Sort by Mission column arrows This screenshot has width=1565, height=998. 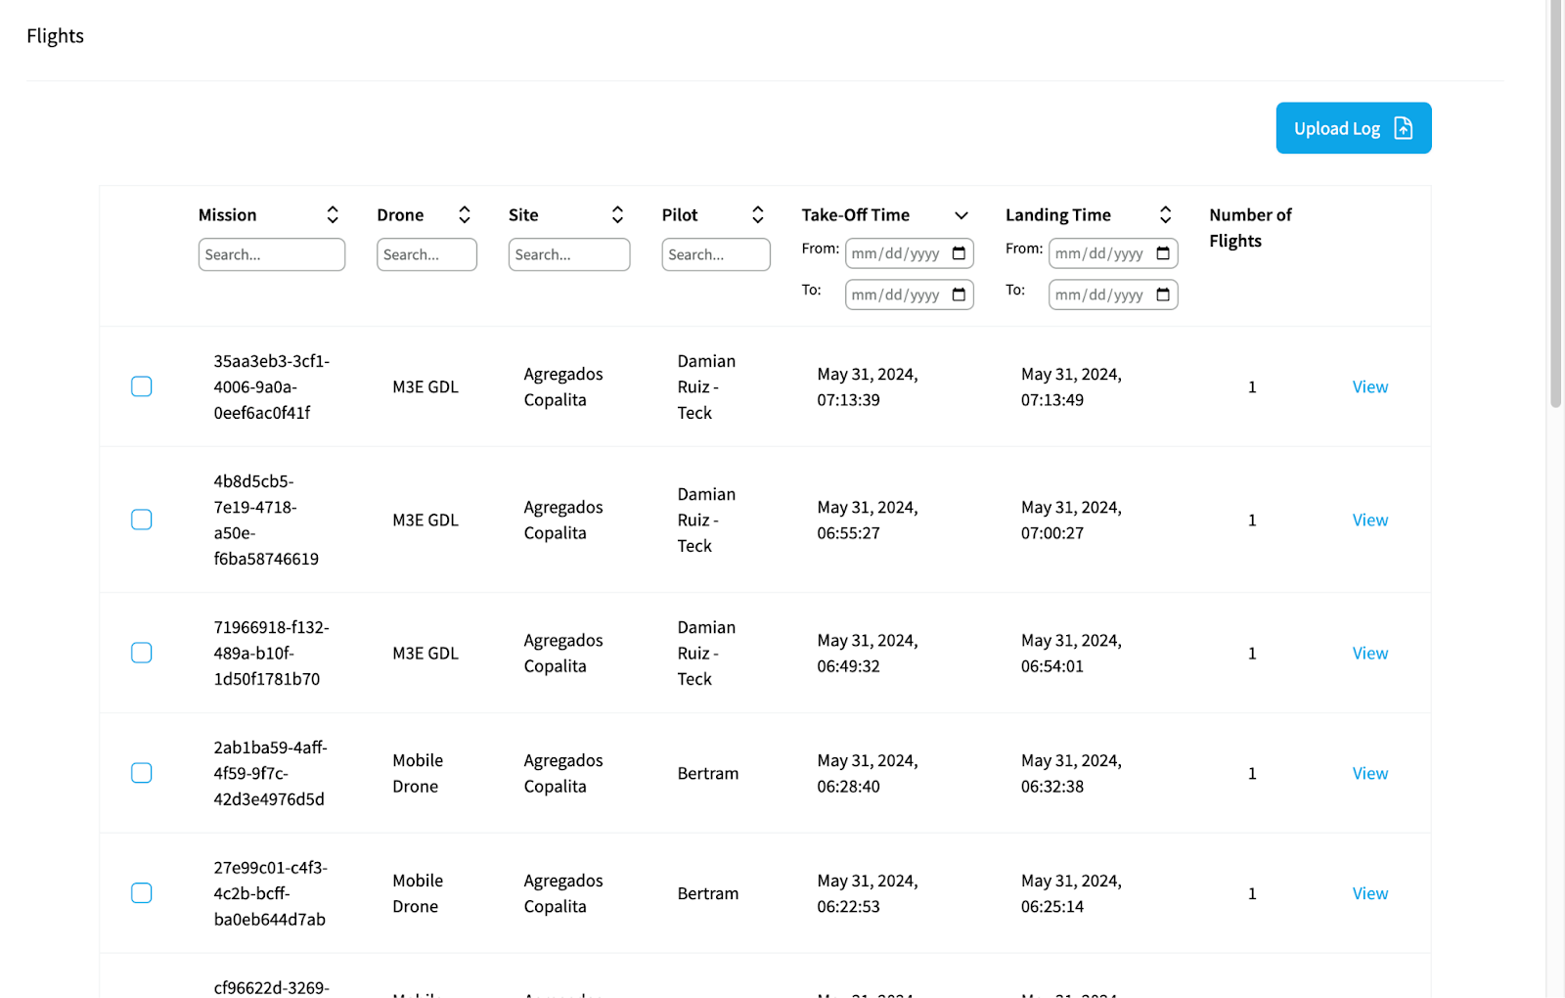click(x=333, y=214)
